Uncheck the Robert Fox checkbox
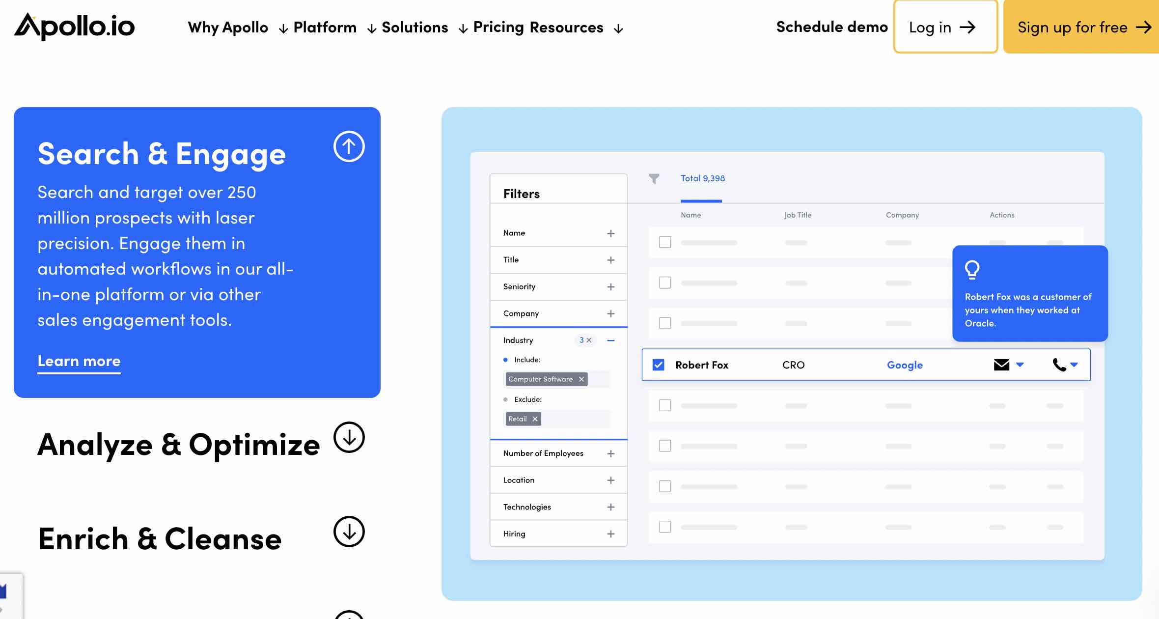The image size is (1159, 619). (x=658, y=365)
